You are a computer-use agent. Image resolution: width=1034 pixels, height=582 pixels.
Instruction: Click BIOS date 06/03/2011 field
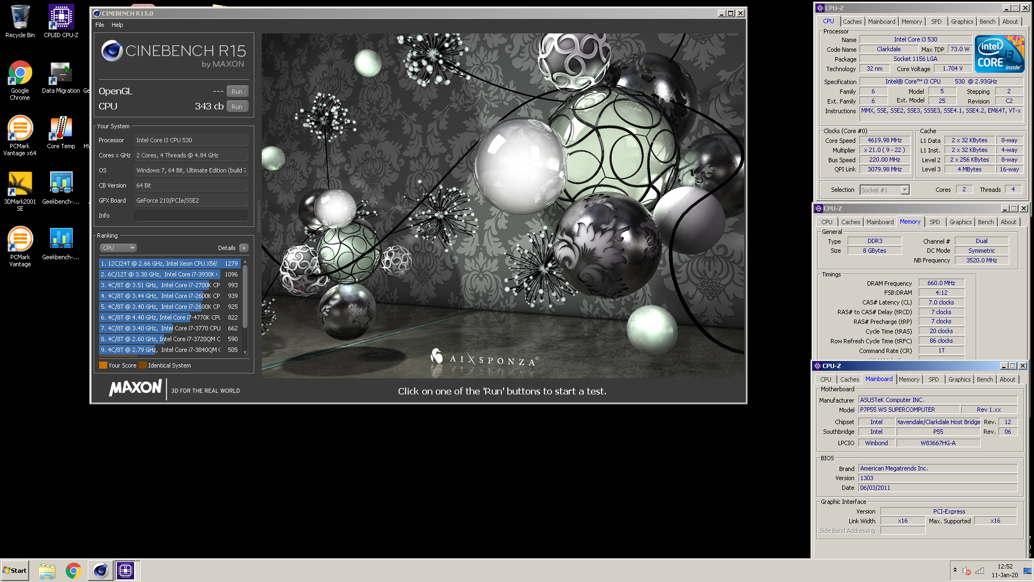[x=938, y=488]
